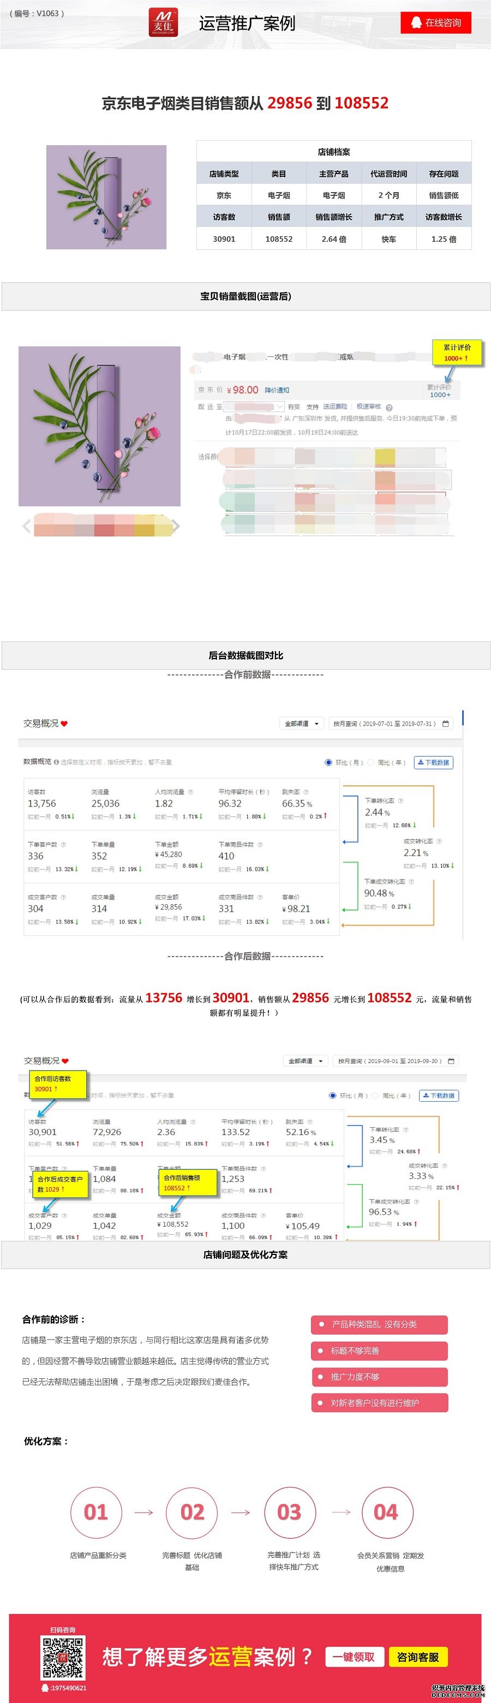Select 同比（年）radio in the September overview

[375, 1095]
